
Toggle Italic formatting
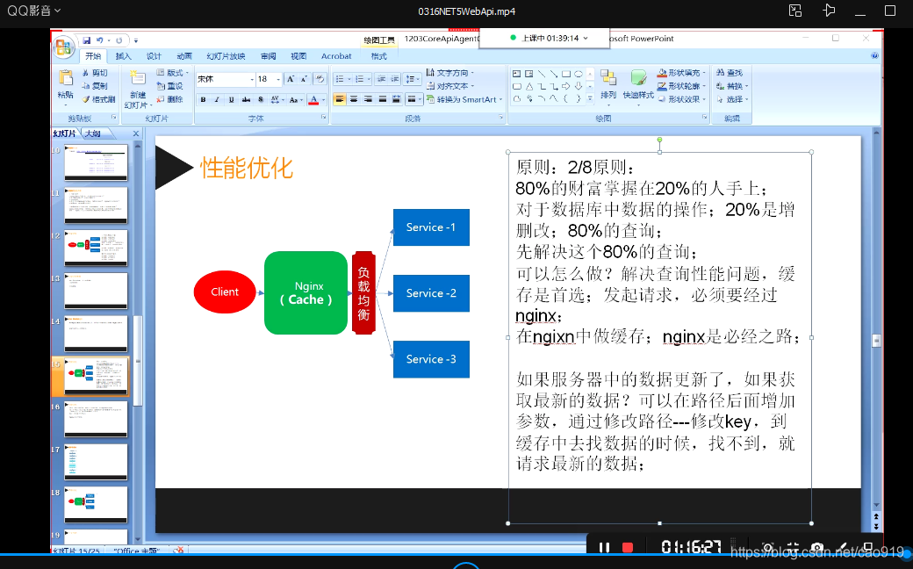(217, 99)
